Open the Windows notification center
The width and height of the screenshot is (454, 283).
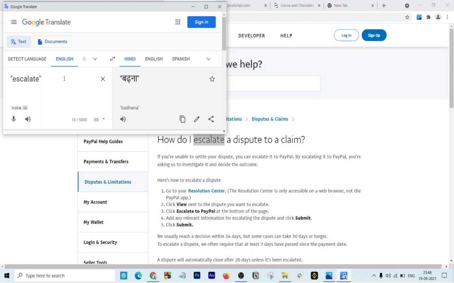coord(444,276)
